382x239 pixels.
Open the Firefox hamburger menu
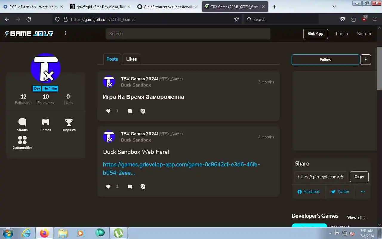375,19
